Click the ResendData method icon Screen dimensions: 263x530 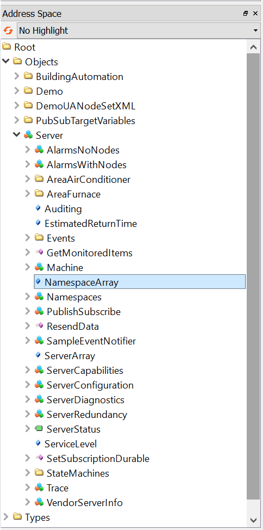point(39,326)
